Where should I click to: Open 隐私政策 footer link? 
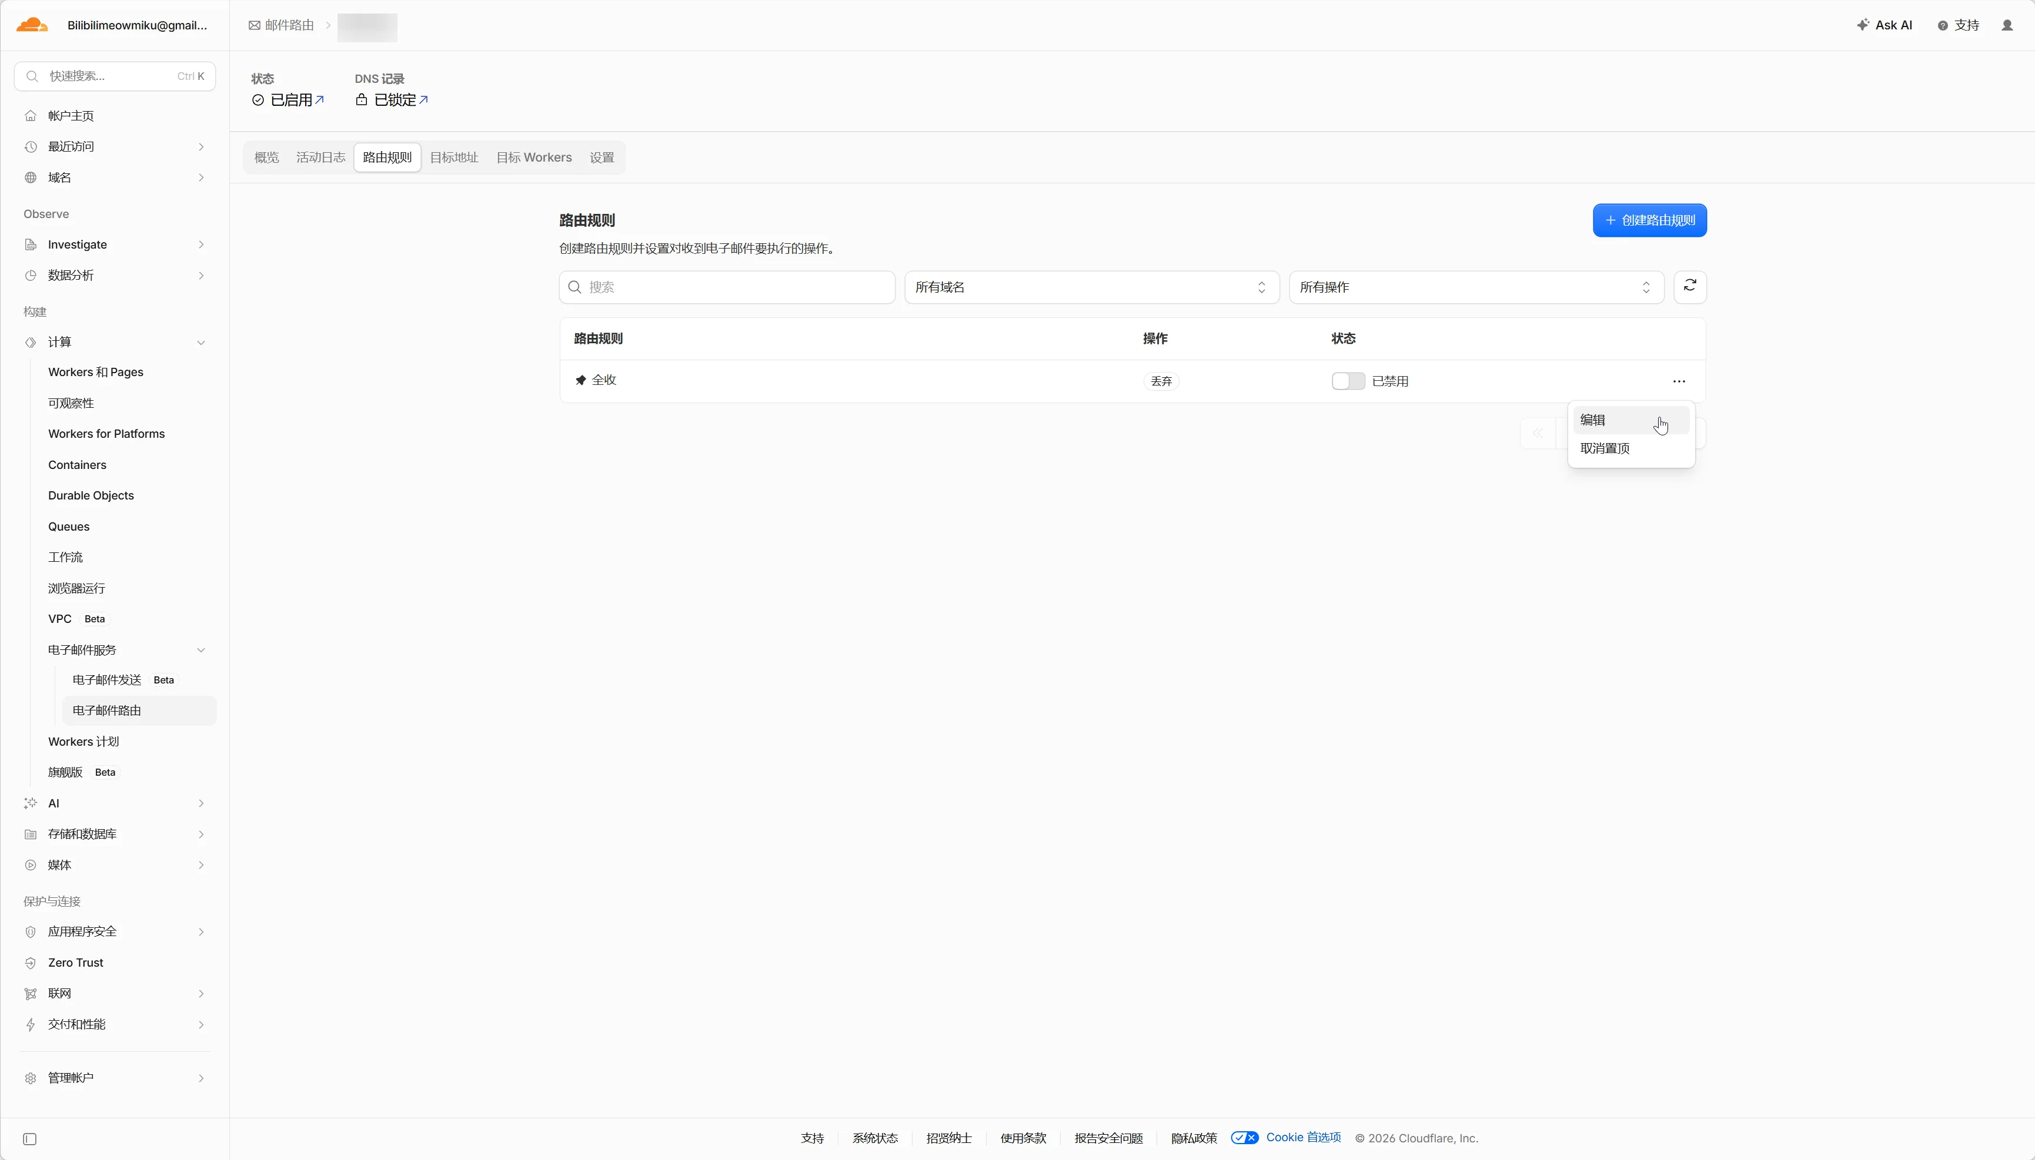click(1193, 1138)
